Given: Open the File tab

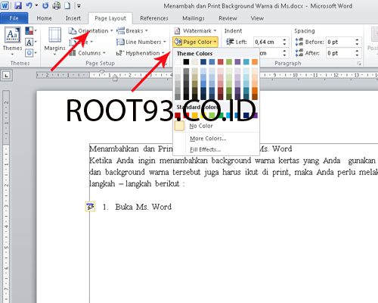Looking at the screenshot, I should (x=14, y=18).
